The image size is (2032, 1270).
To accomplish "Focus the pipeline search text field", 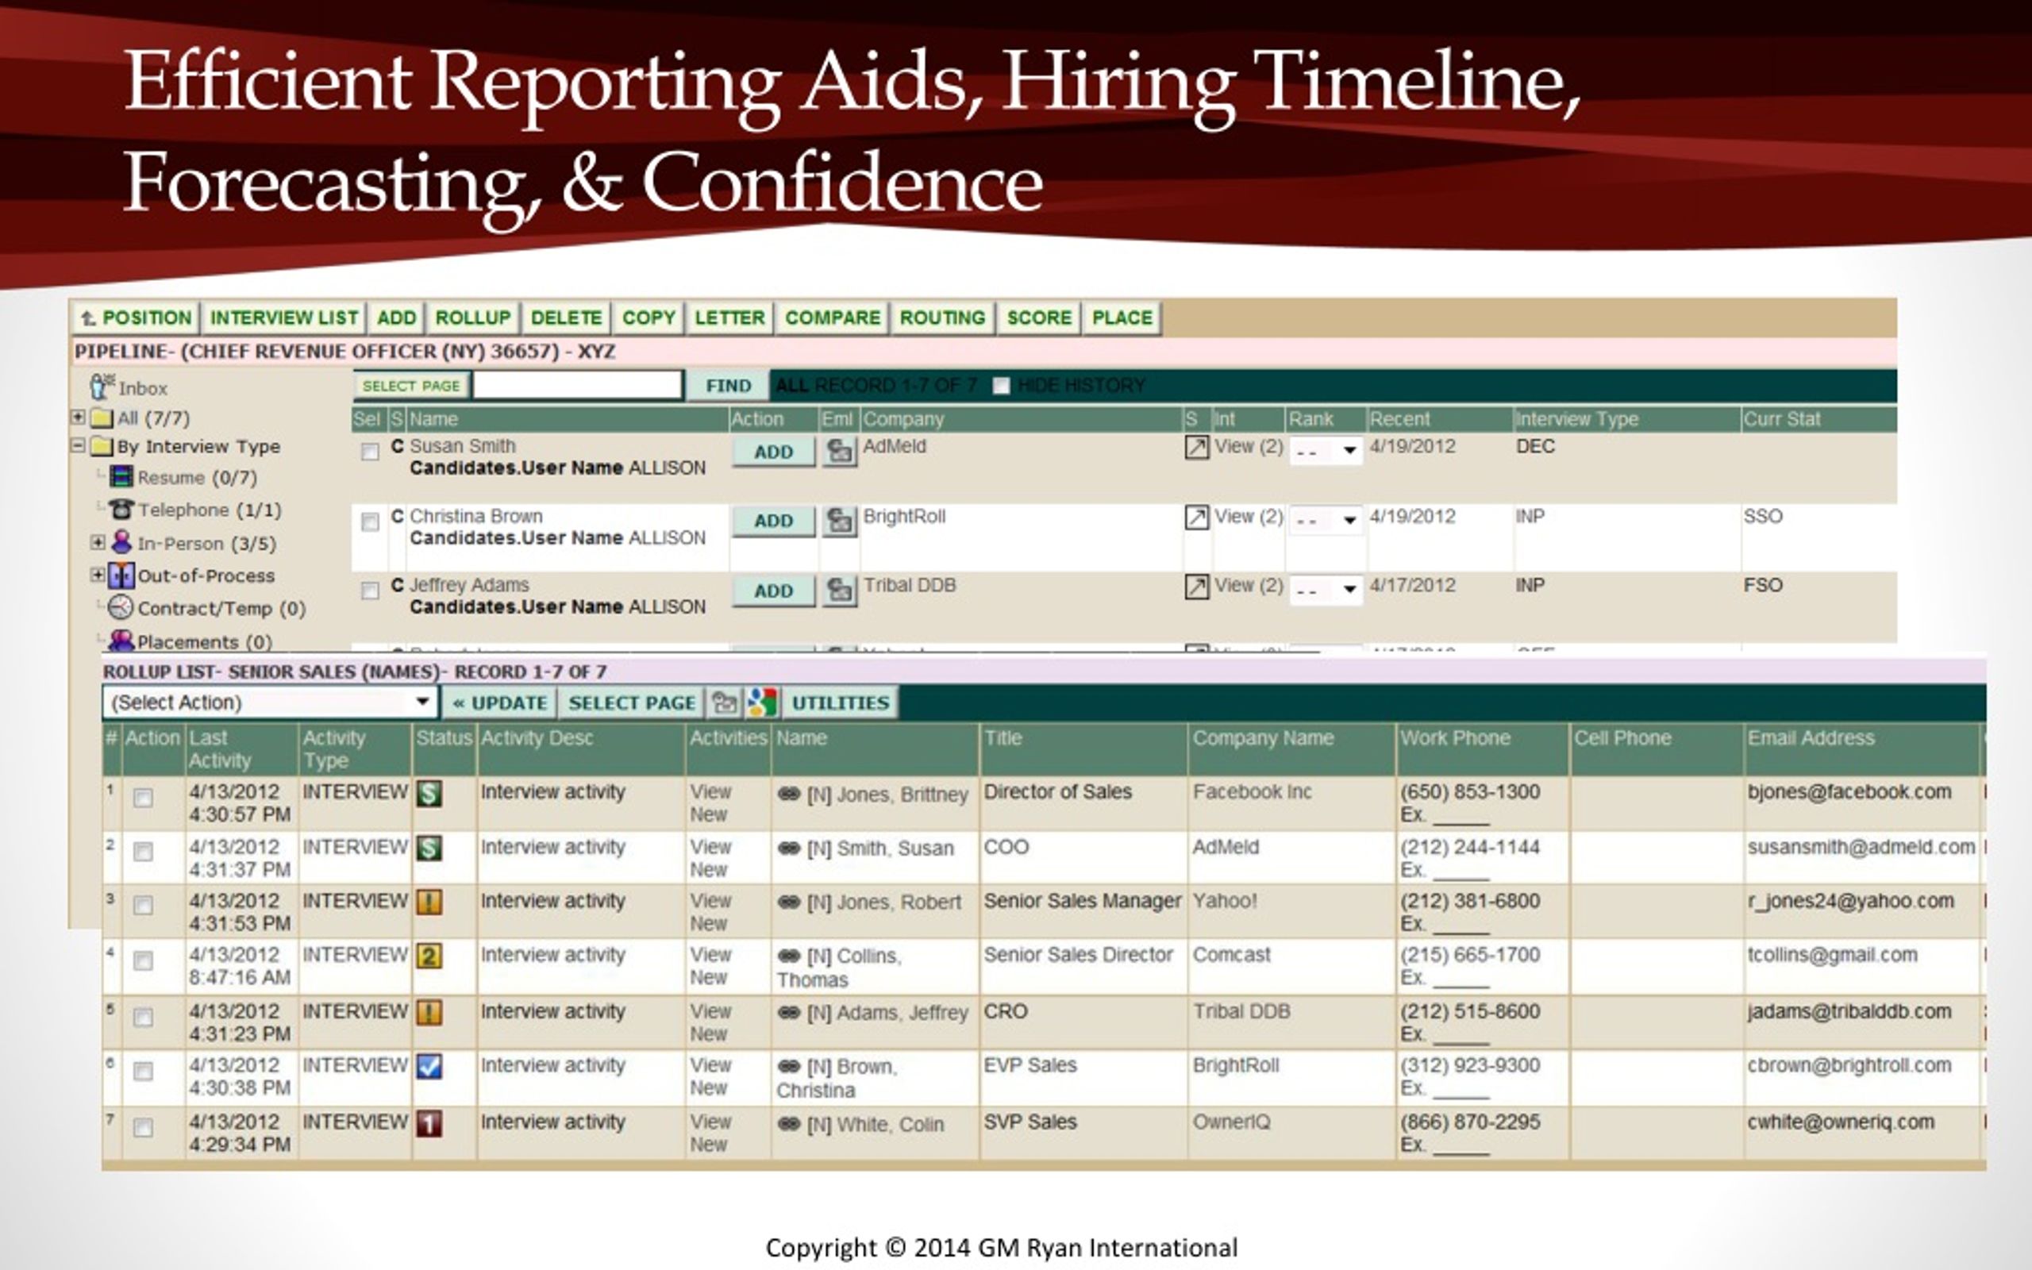I will tap(578, 386).
